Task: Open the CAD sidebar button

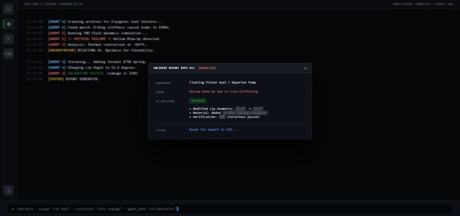Action: 8,54
